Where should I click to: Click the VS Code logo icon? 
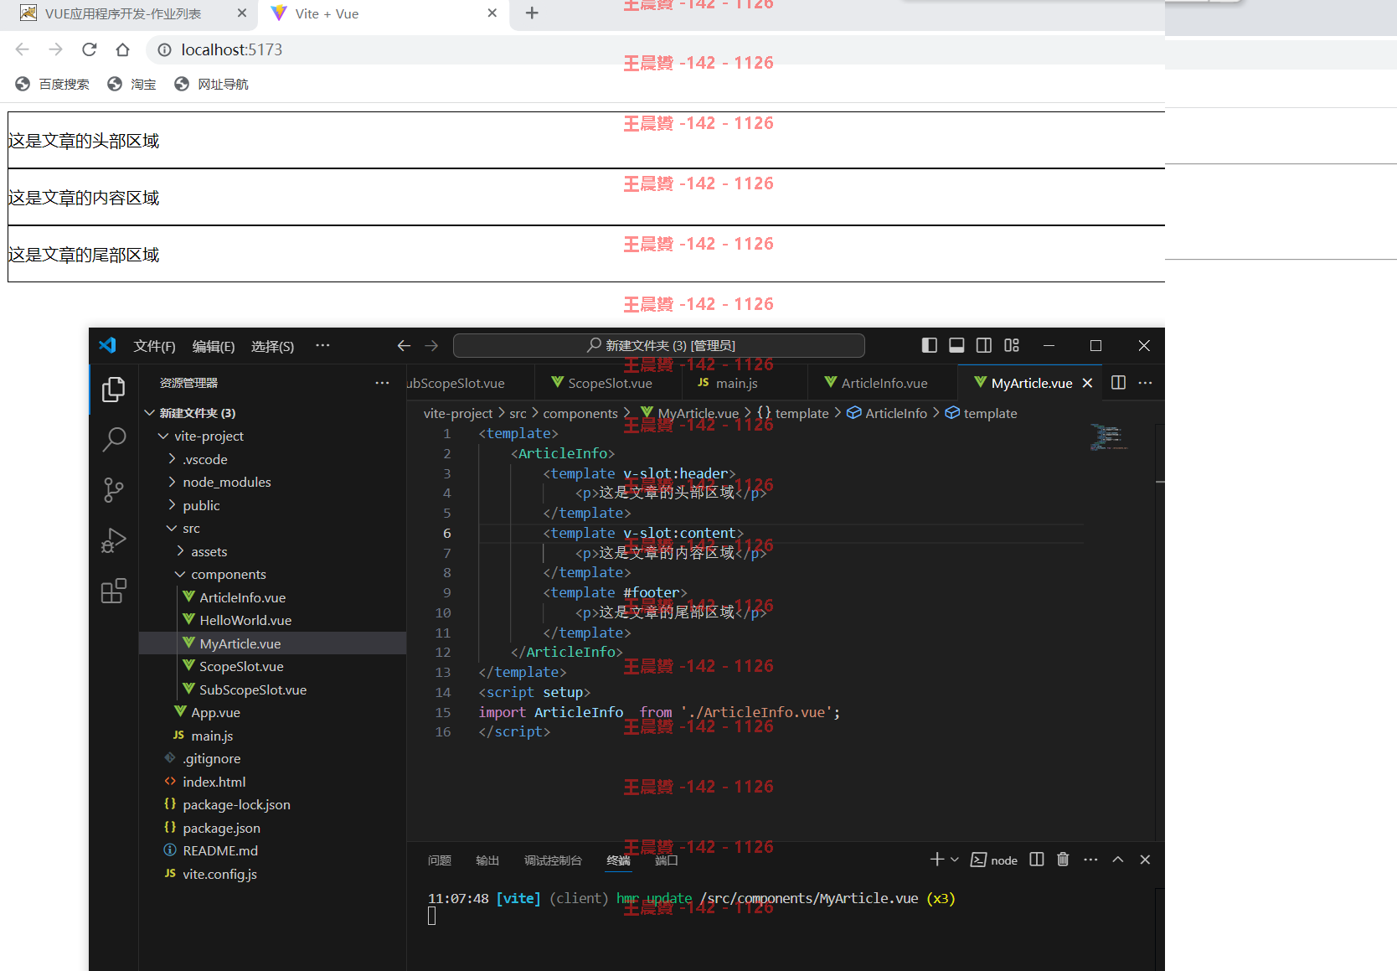[108, 345]
